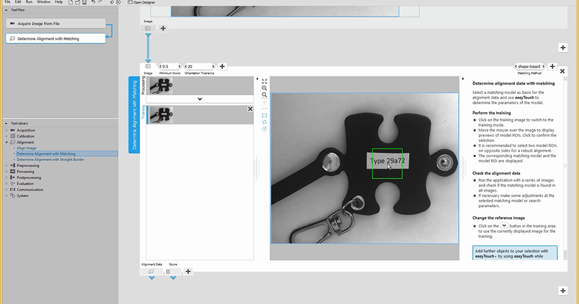The height and width of the screenshot is (304, 579).
Task: Click the Zoom out magnifier icon
Action: pos(264,95)
